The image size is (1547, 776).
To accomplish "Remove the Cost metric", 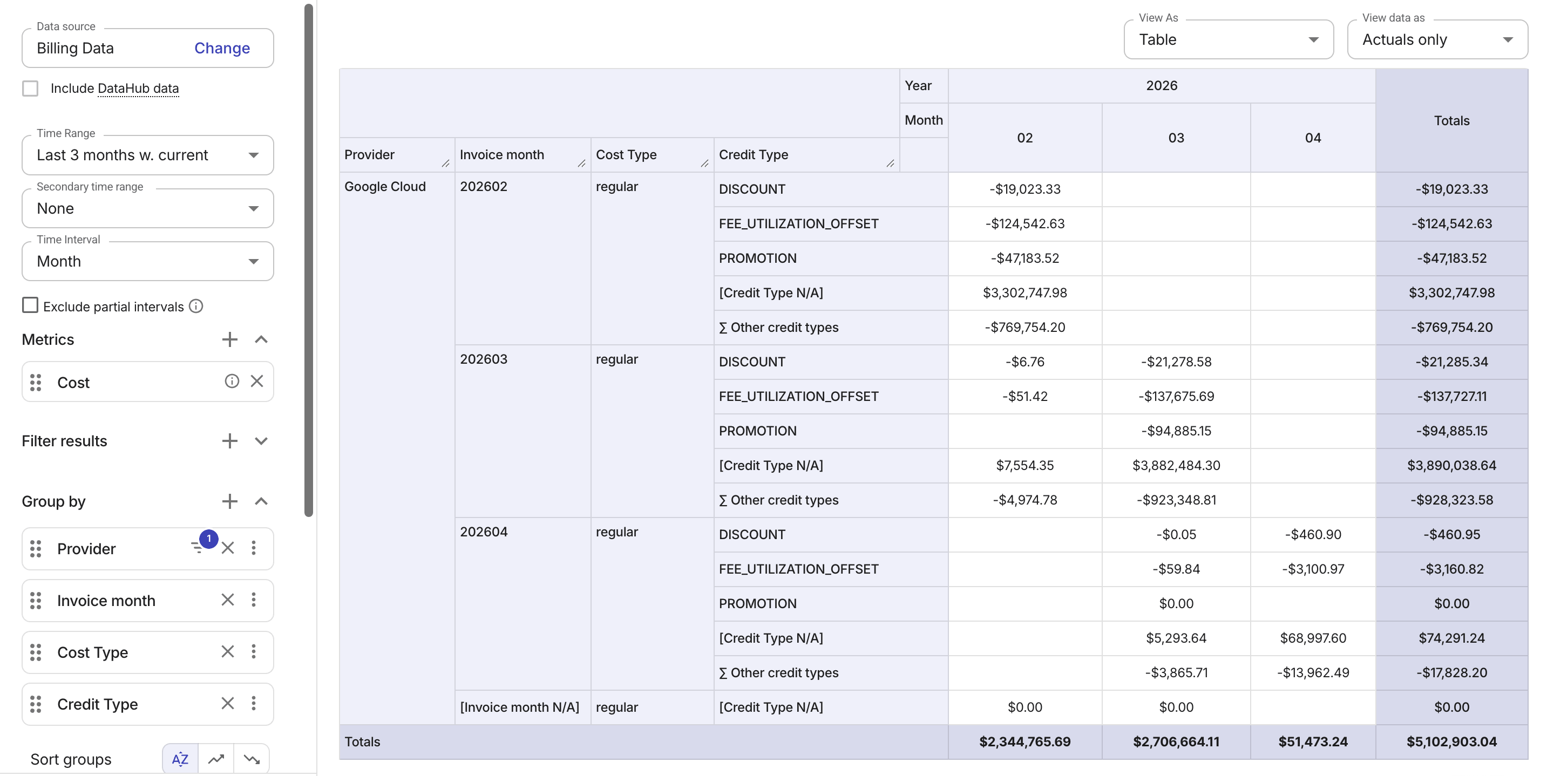I will pyautogui.click(x=257, y=382).
